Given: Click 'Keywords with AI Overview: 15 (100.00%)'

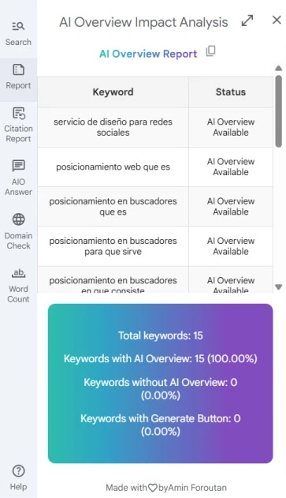Looking at the screenshot, I should (x=161, y=358).
